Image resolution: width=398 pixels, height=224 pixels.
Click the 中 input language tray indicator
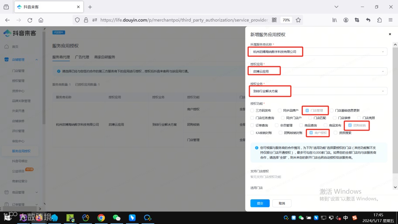345,218
